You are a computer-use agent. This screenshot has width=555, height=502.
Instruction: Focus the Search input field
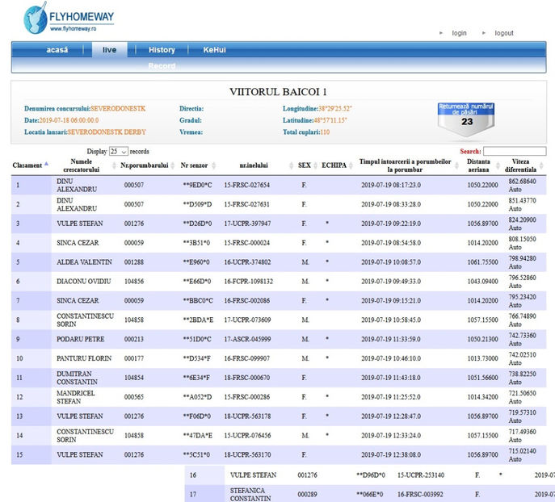[514, 151]
